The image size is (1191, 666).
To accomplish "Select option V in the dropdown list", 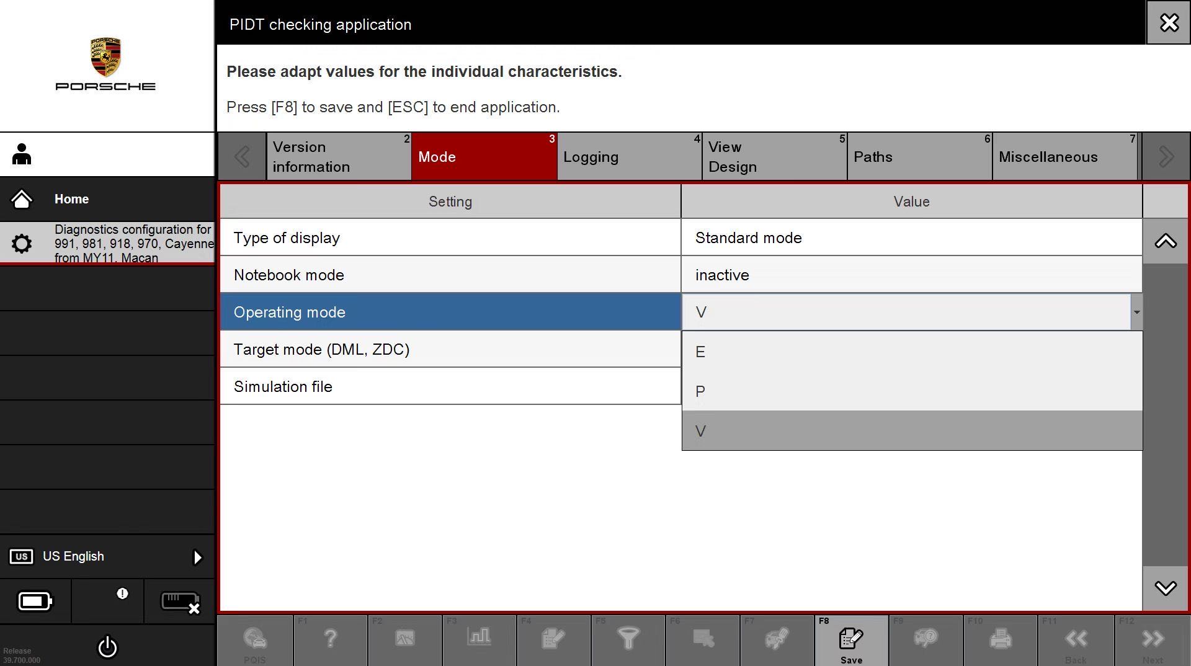I will [912, 431].
